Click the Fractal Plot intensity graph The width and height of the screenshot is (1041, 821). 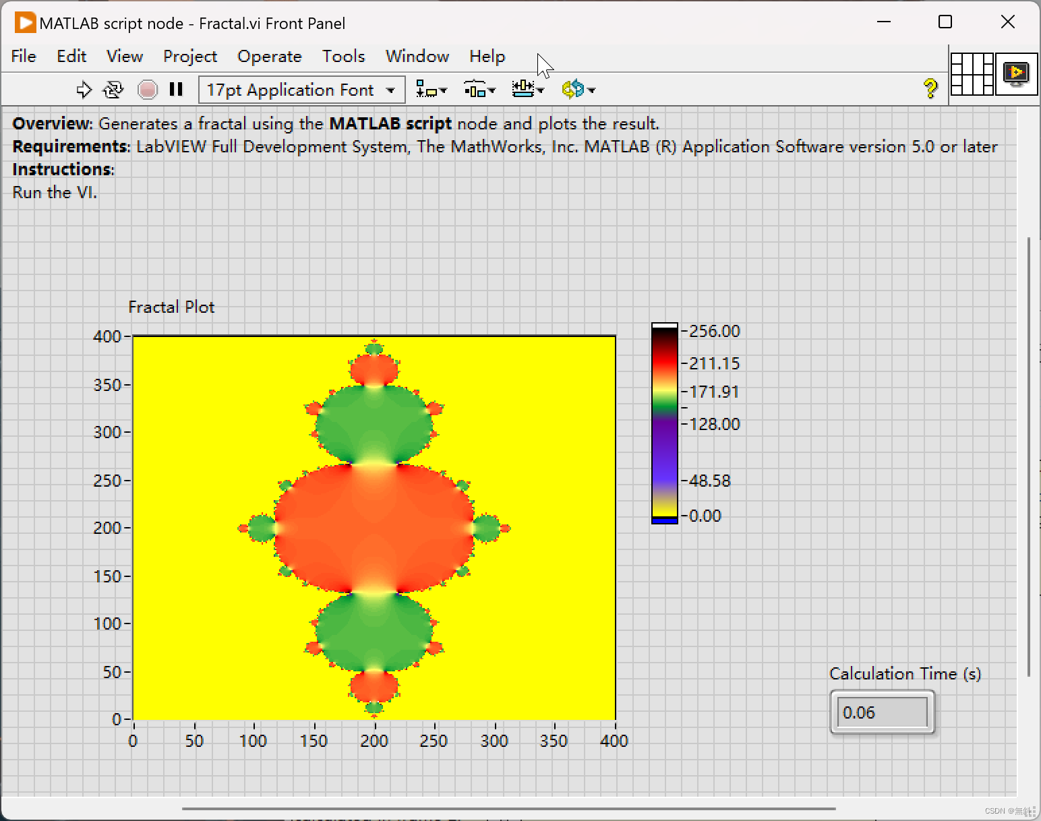(x=374, y=527)
